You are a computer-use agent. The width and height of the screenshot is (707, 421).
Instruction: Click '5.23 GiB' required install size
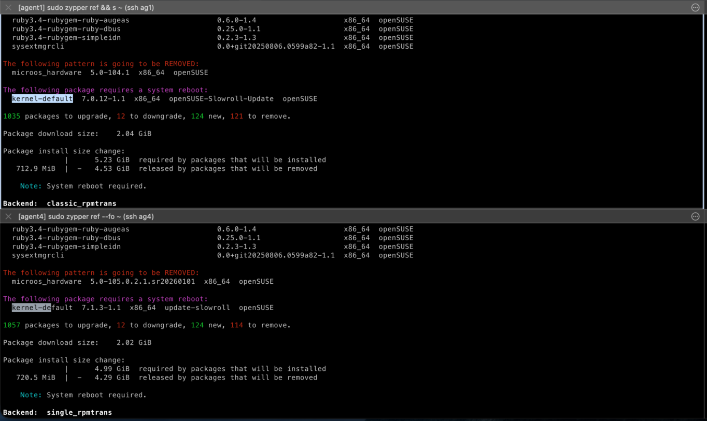click(112, 159)
